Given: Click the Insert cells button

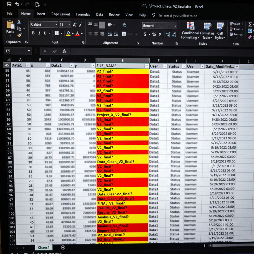Looking at the screenshot, I should [x=237, y=24].
